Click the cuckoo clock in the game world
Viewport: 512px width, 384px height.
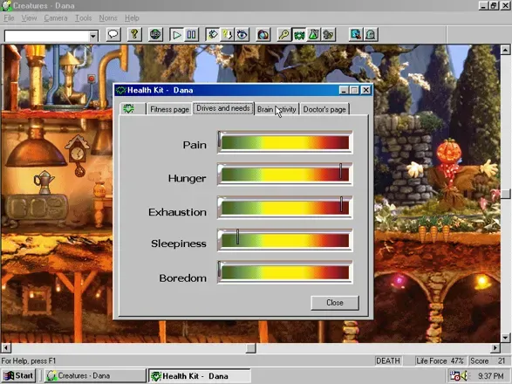pos(77,155)
